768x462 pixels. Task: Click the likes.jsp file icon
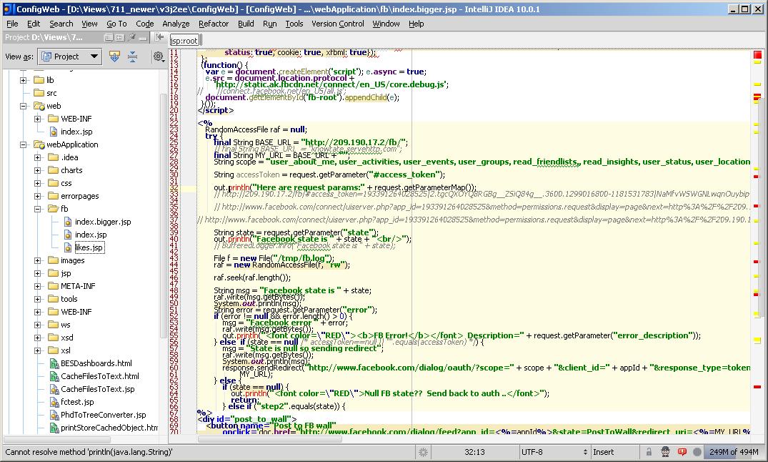(68, 247)
